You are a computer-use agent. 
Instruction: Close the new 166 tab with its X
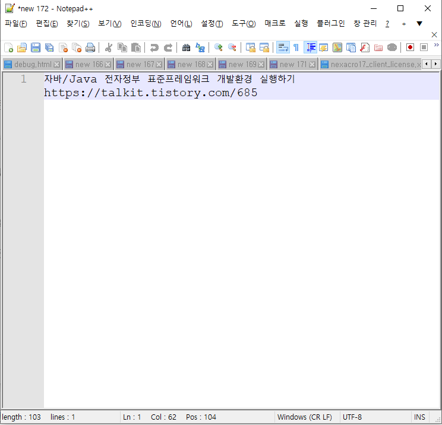coord(108,65)
